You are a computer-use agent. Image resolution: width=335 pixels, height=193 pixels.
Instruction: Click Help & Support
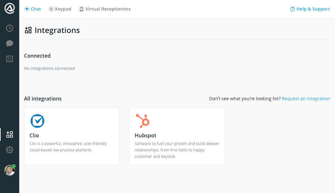click(x=313, y=9)
